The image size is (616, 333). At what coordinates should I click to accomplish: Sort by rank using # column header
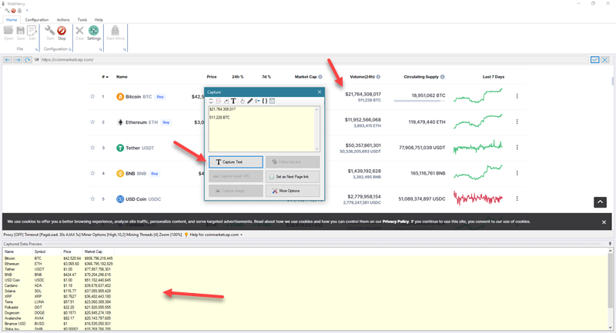pos(105,77)
